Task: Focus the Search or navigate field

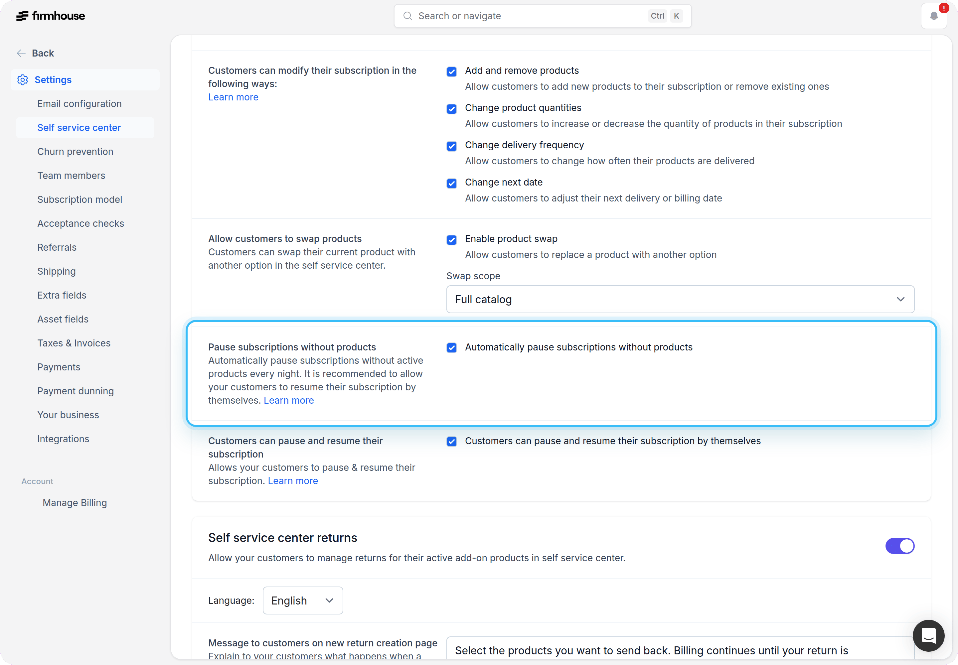Action: 542,16
